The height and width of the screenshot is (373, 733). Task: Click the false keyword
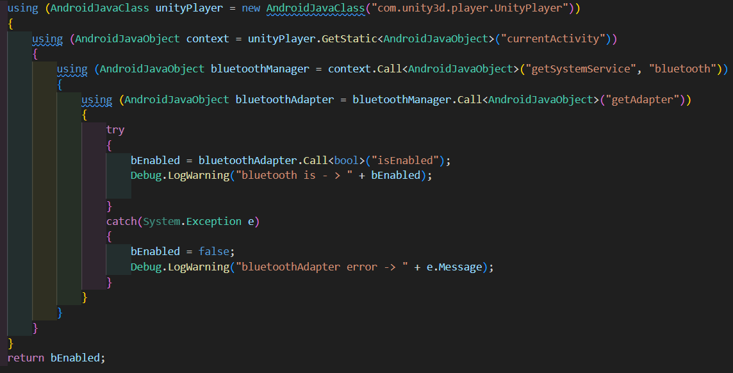pos(213,251)
